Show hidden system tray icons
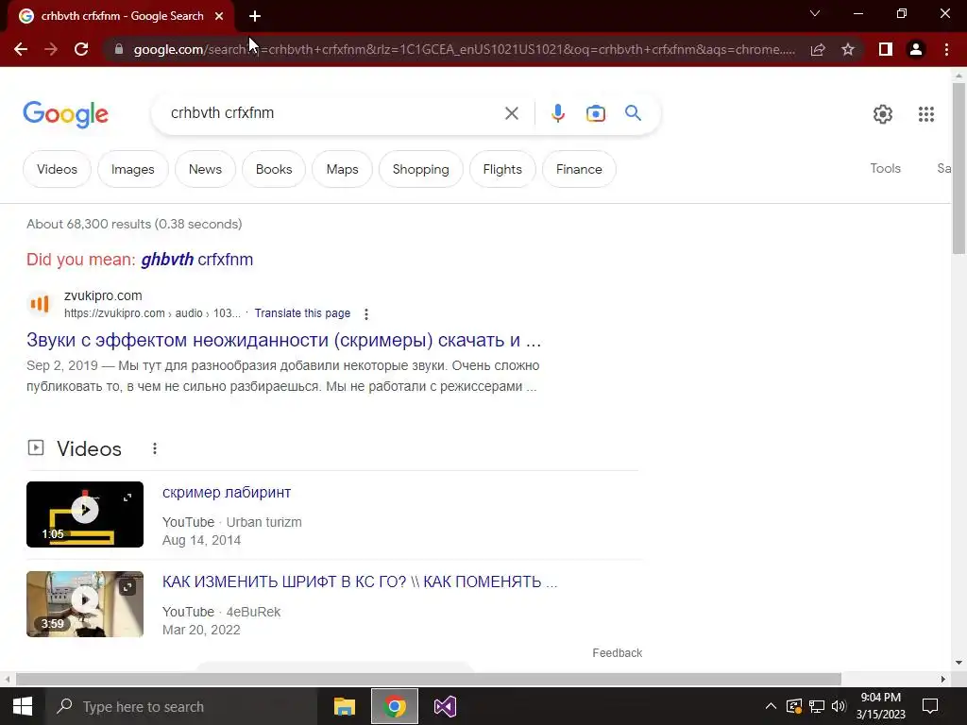 [x=771, y=706]
